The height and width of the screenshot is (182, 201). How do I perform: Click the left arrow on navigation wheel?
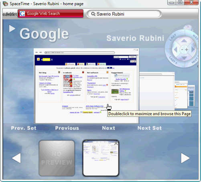[175, 50]
